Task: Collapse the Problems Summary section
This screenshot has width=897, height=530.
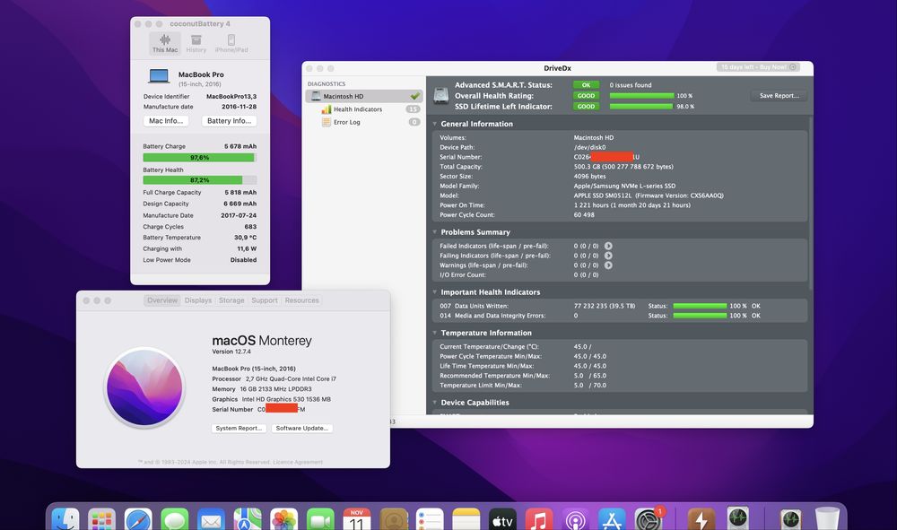Action: click(x=435, y=232)
